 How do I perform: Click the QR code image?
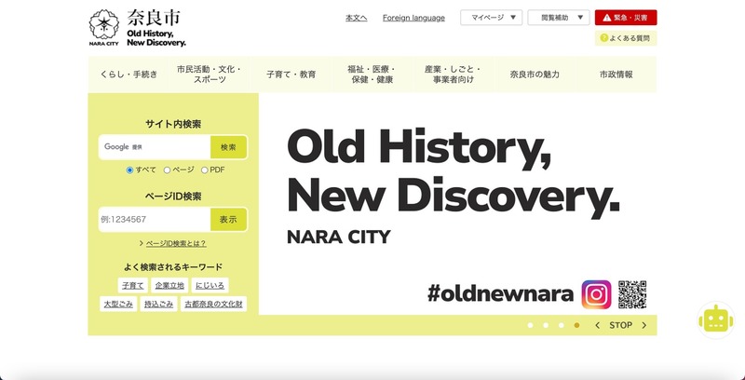pyautogui.click(x=631, y=294)
